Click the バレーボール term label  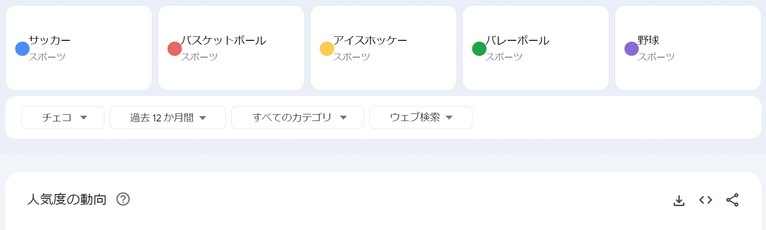(x=517, y=40)
